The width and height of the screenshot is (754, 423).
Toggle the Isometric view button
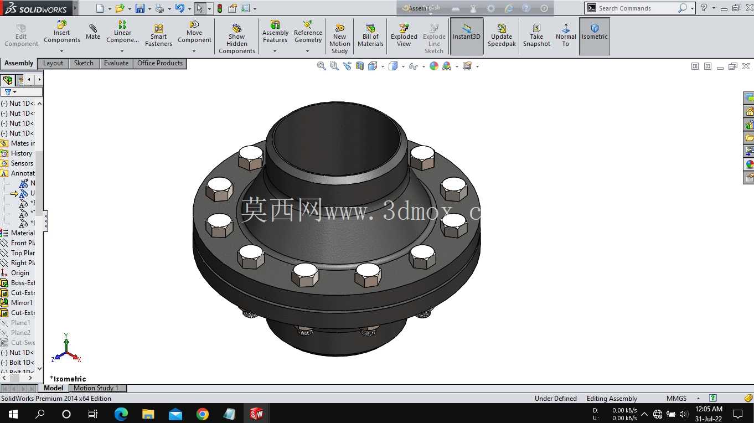coord(595,36)
